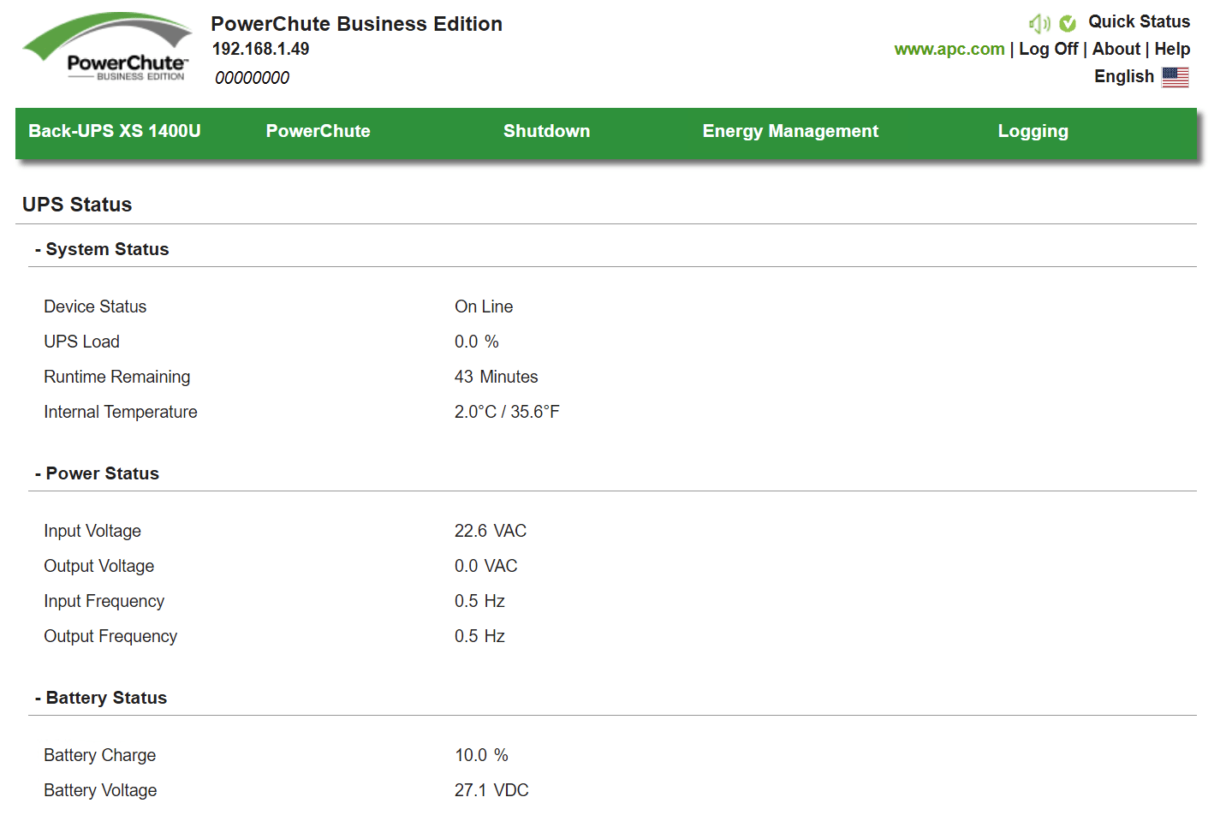Viewport: 1226px width, 827px height.
Task: Open the Back-UPS XS 1400U menu
Action: point(115,131)
